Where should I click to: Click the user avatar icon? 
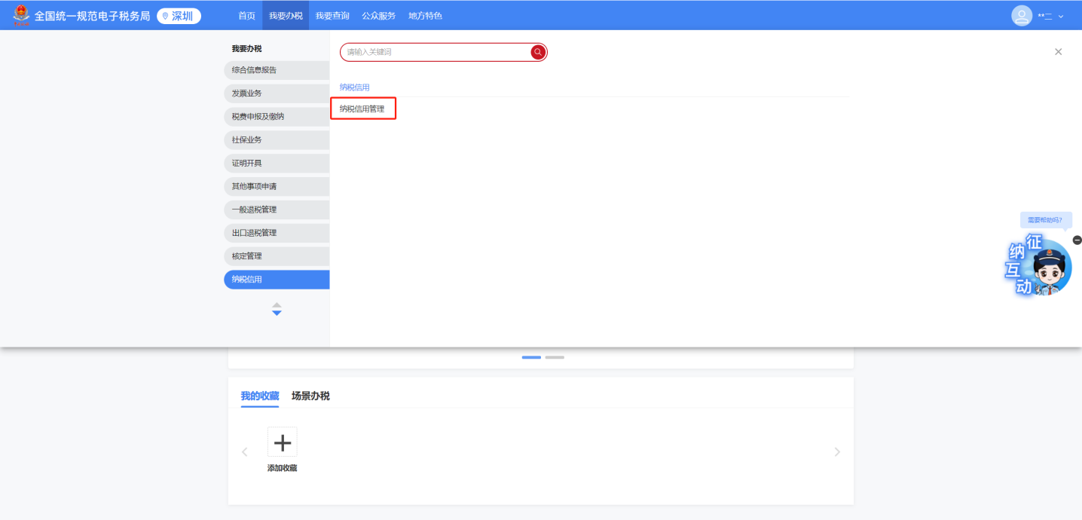pos(1022,16)
